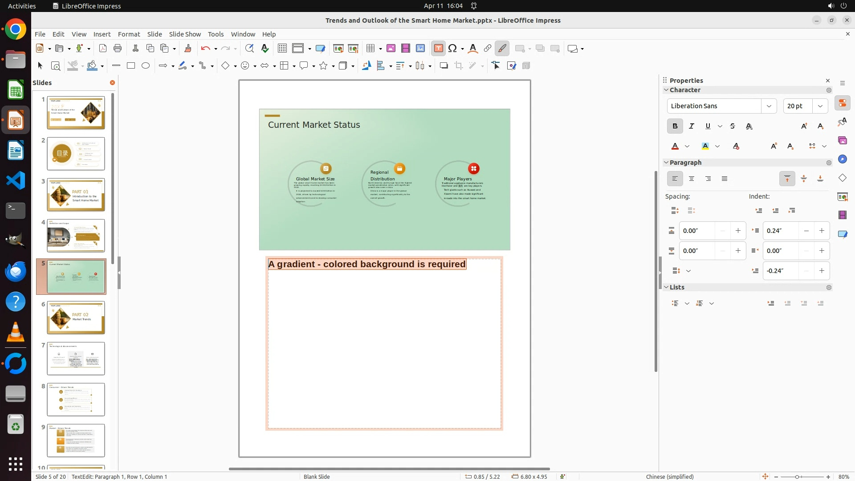Open the Slide Show menu
Viewport: 855px width, 481px height.
click(x=185, y=34)
